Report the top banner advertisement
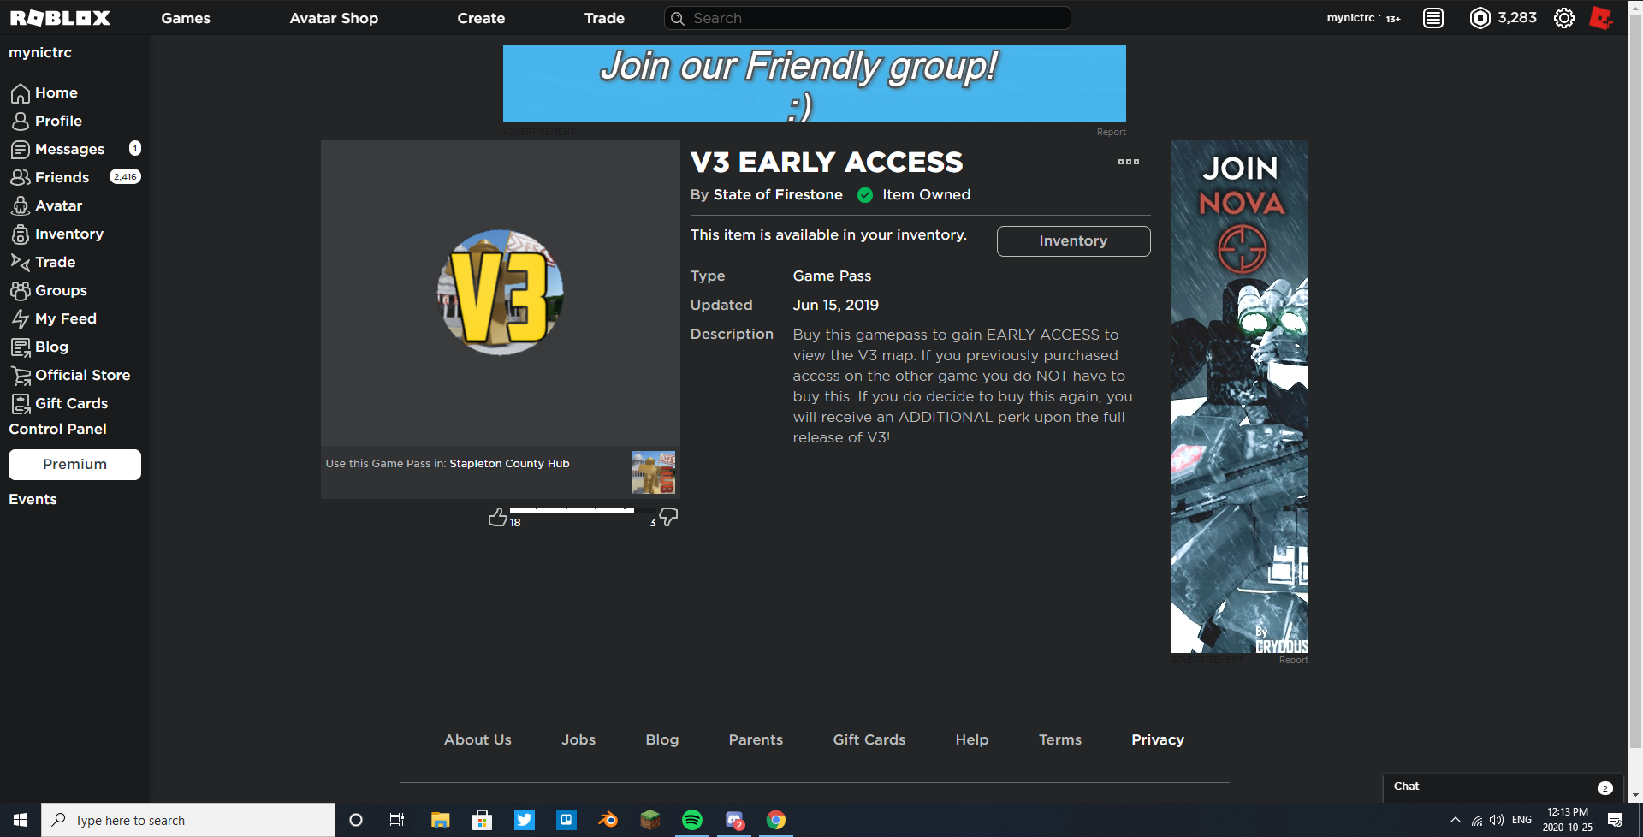1643x837 pixels. pos(1112,132)
